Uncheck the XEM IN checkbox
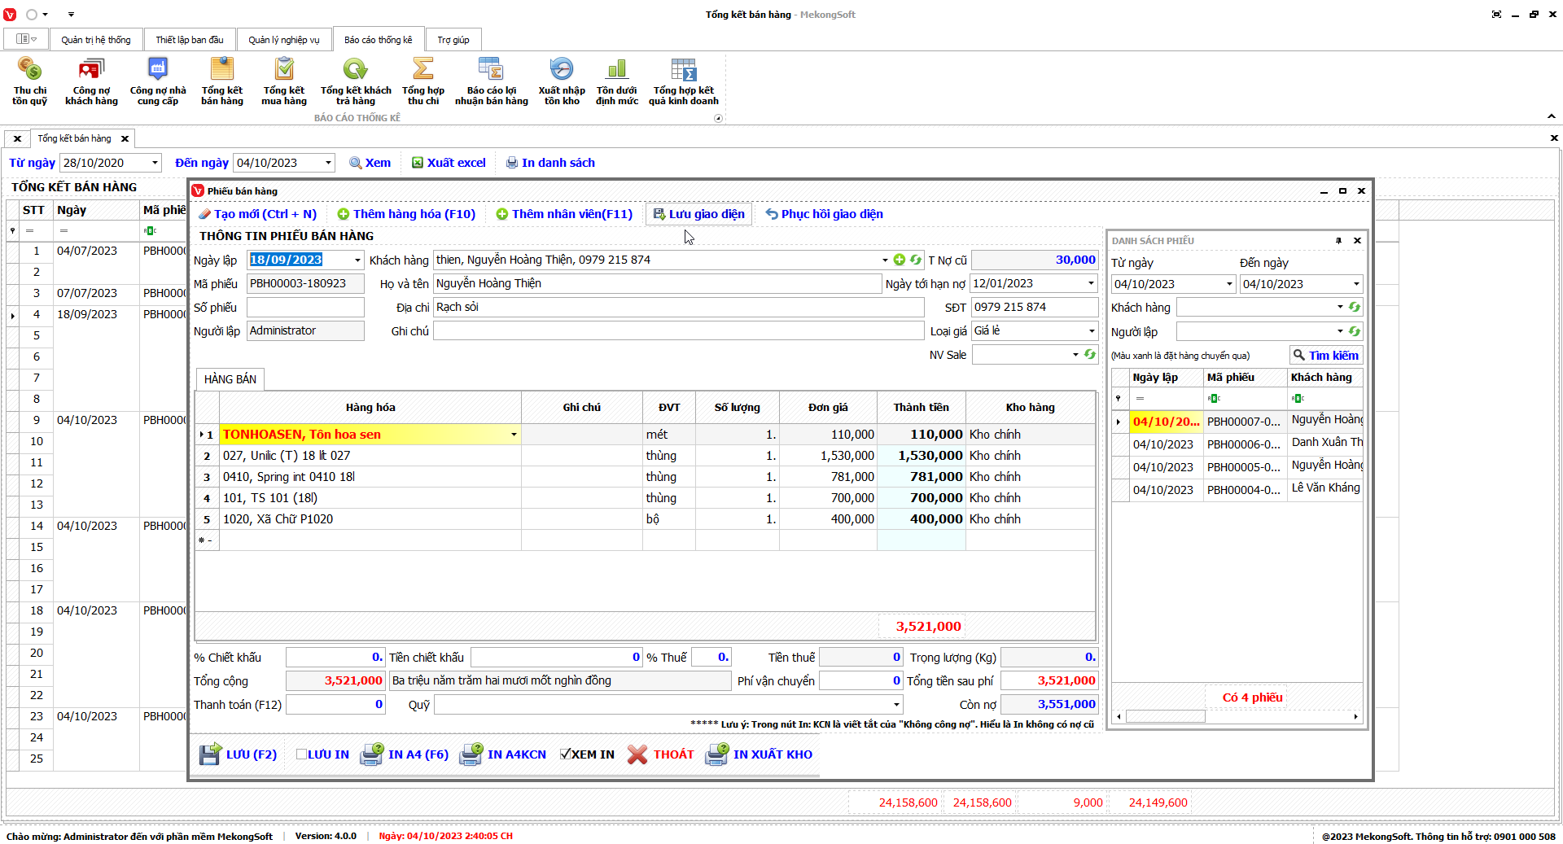Image resolution: width=1563 pixels, height=844 pixels. pyautogui.click(x=565, y=754)
